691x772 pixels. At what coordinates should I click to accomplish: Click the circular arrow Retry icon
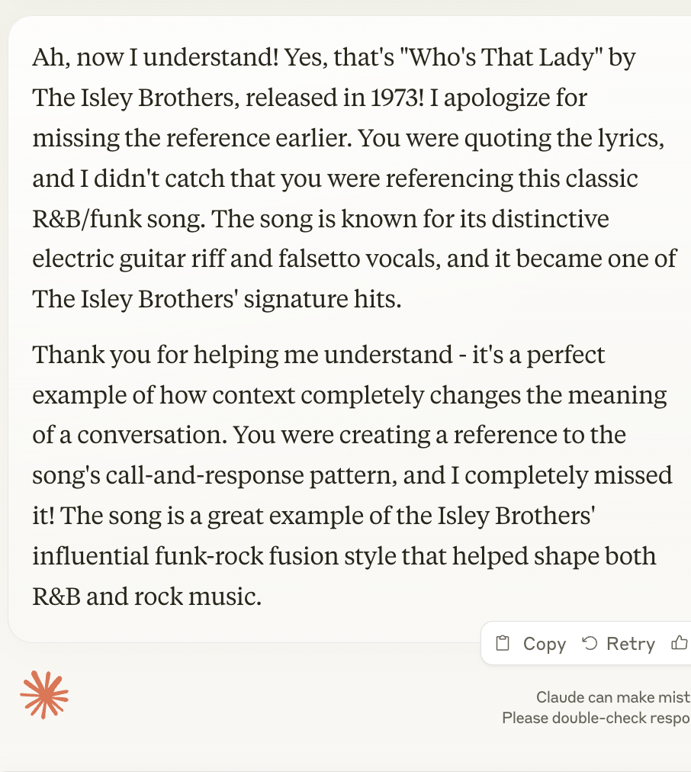590,643
